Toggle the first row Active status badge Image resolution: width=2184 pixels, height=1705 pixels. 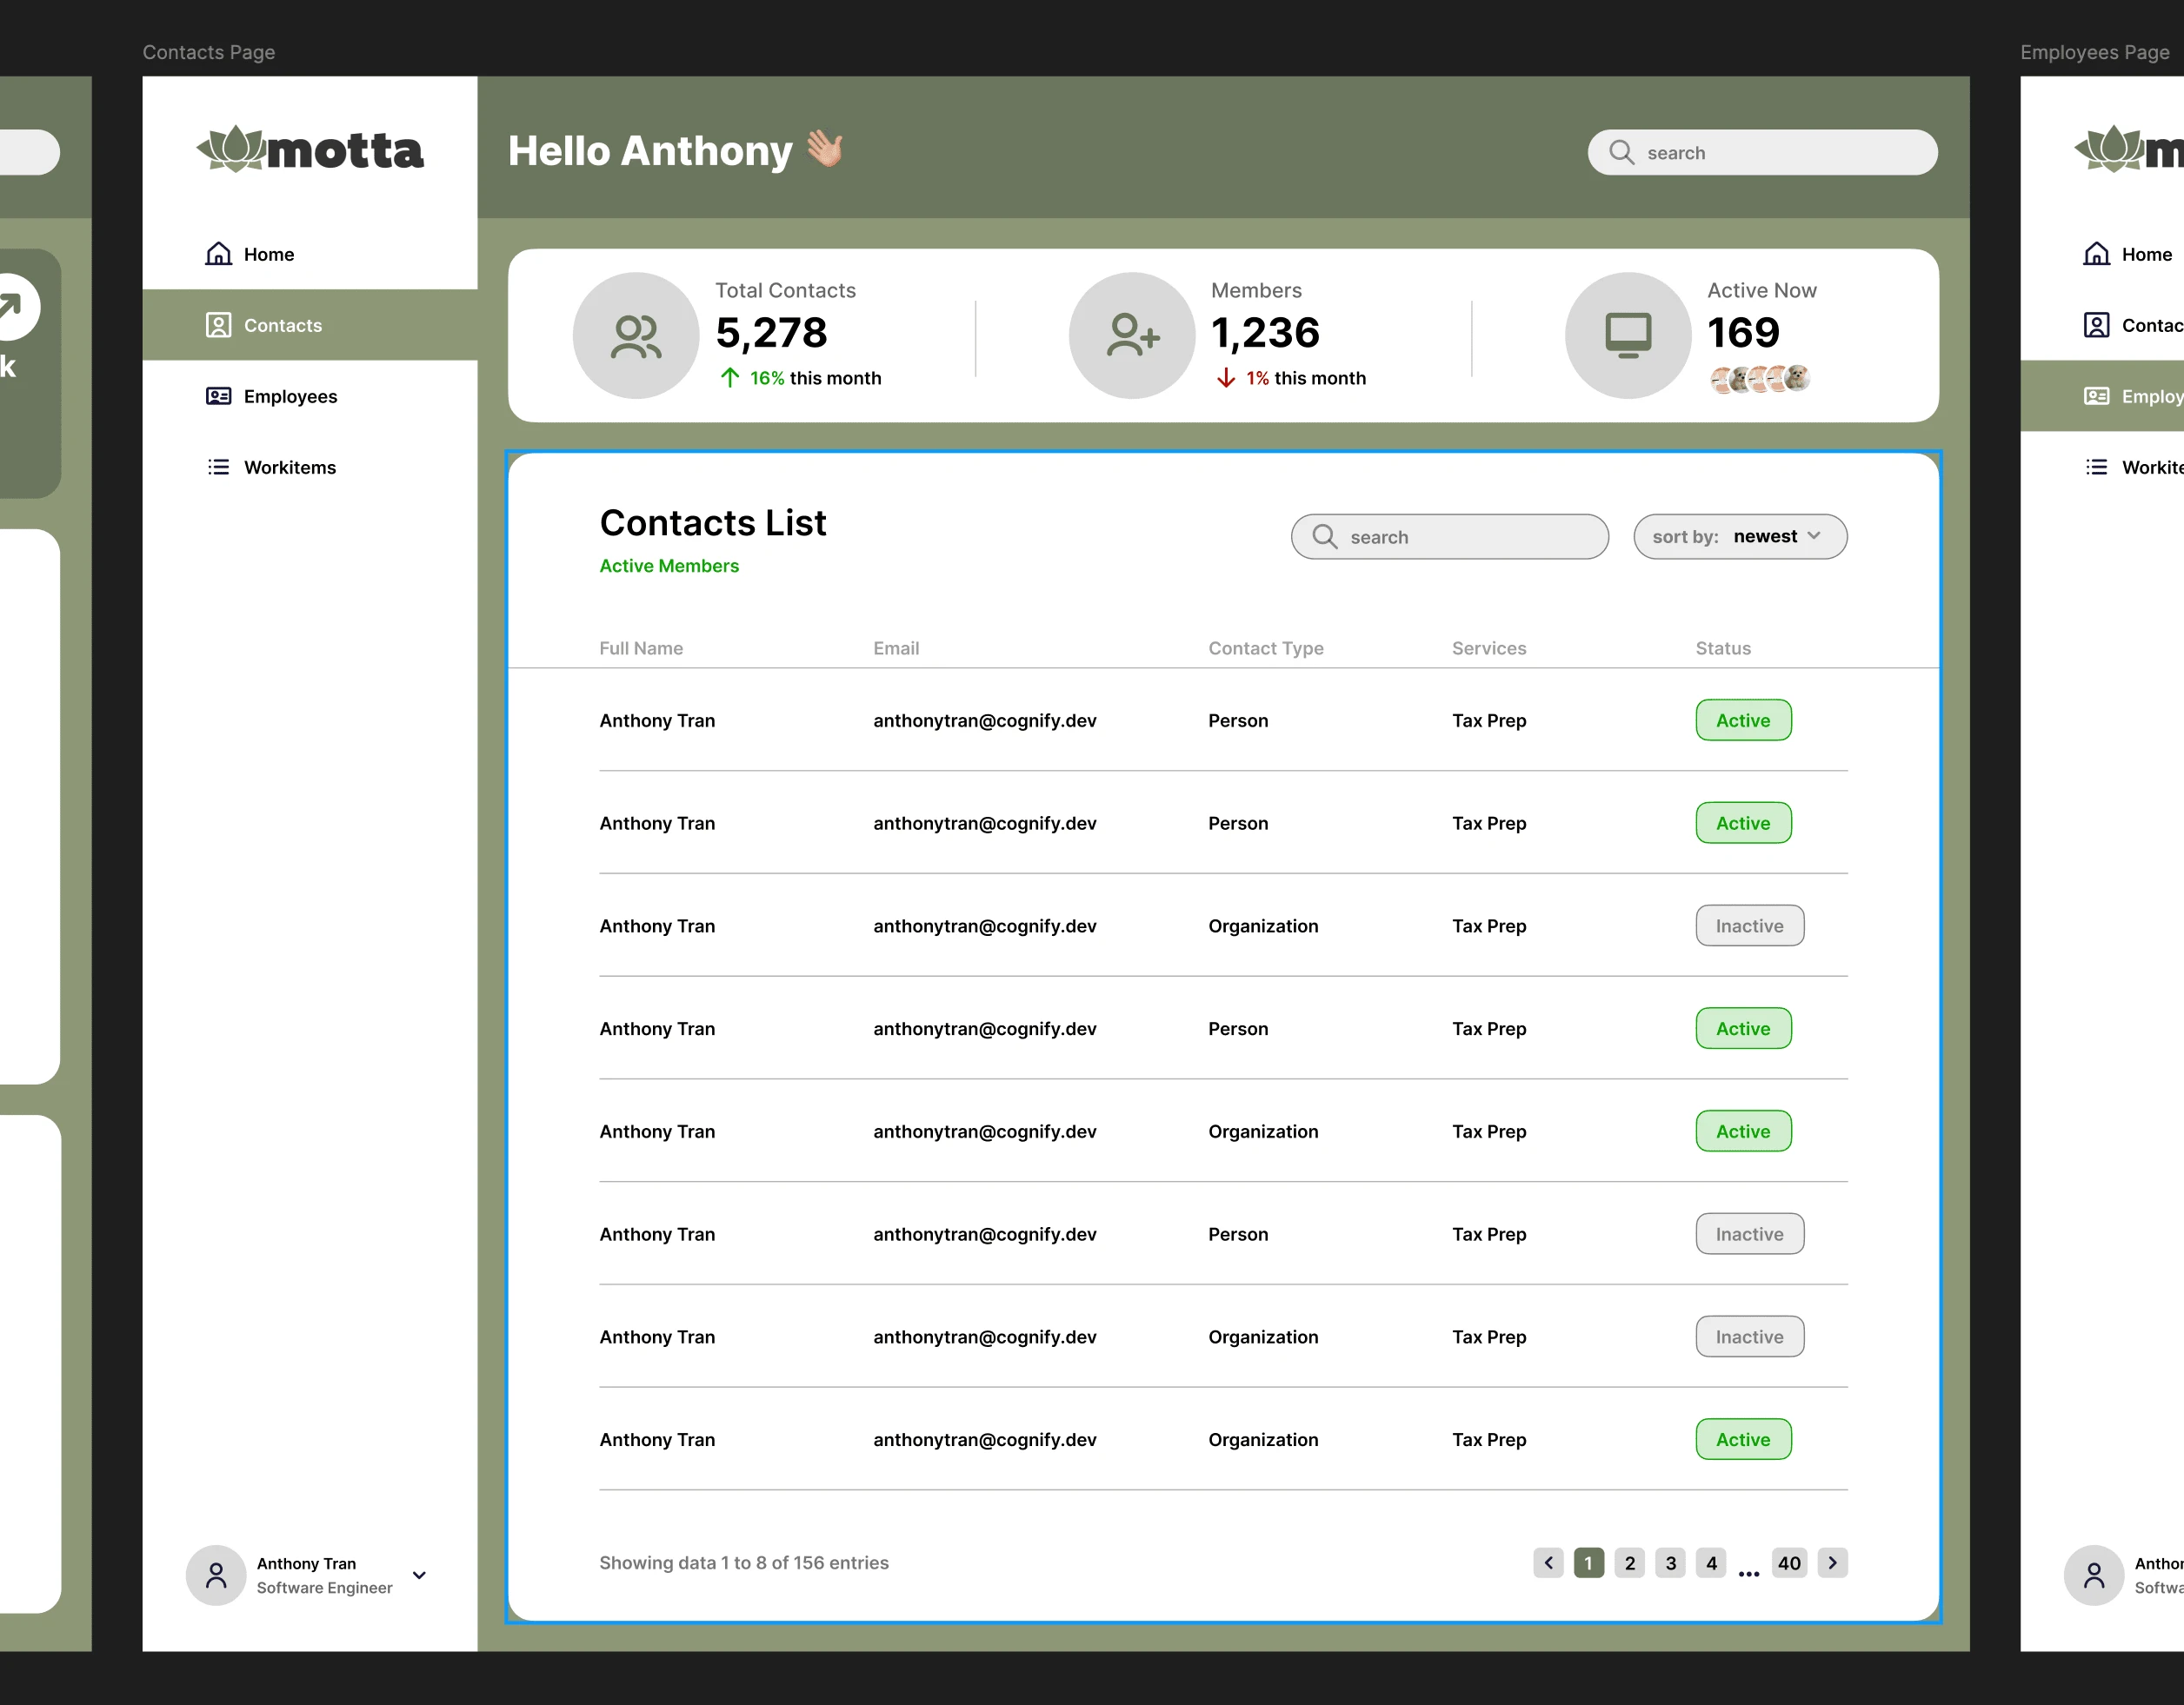1742,720
